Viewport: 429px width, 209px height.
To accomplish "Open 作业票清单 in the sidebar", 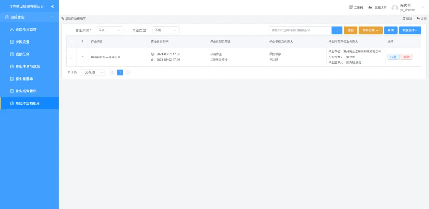I will [29, 79].
